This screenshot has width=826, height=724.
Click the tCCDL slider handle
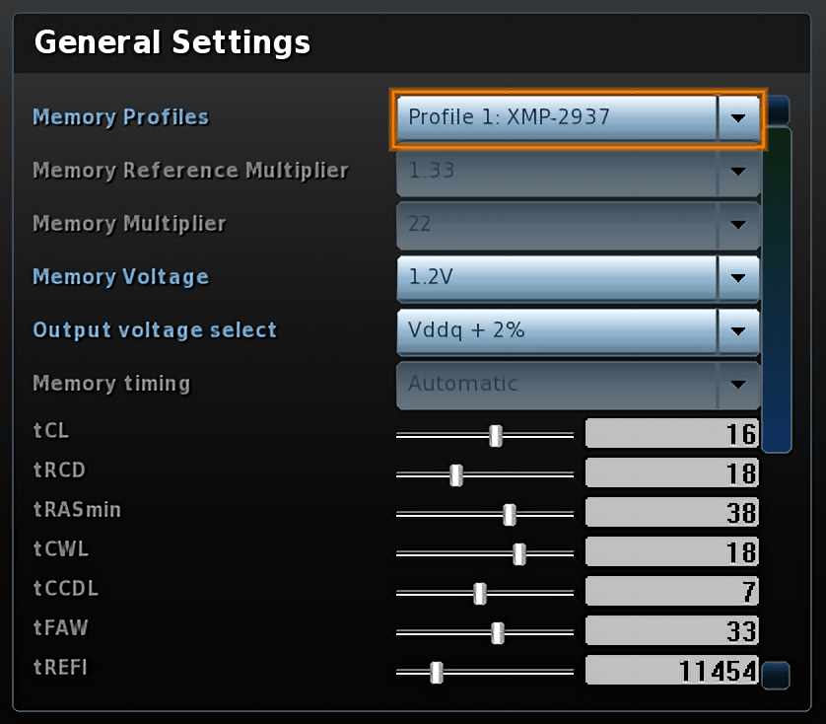[480, 593]
